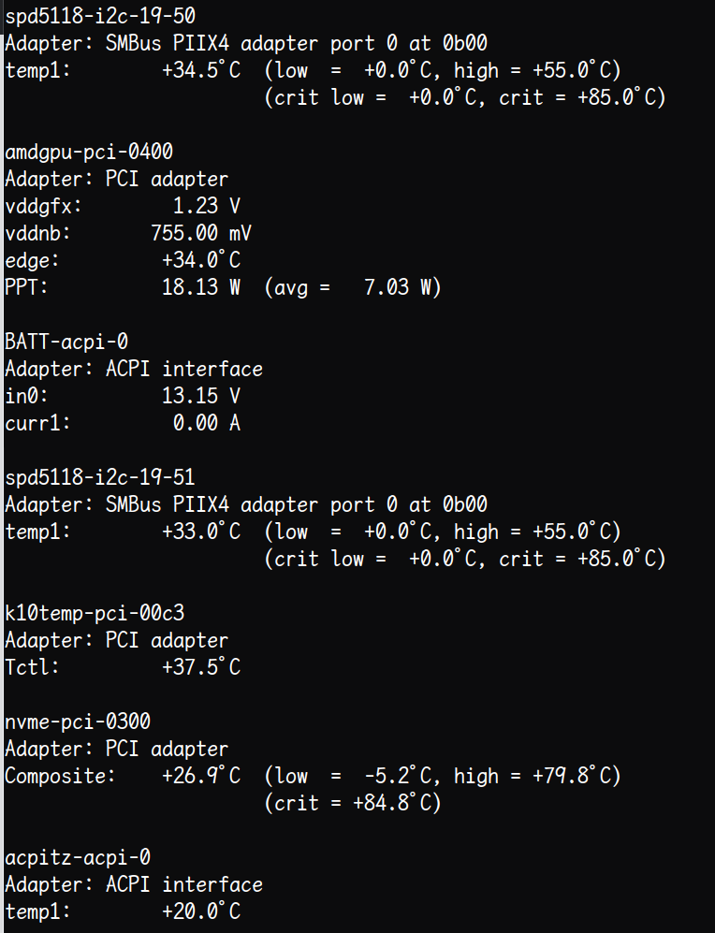The image size is (715, 933).
Task: Click the vddgfx 1.23 V value
Action: click(x=207, y=206)
